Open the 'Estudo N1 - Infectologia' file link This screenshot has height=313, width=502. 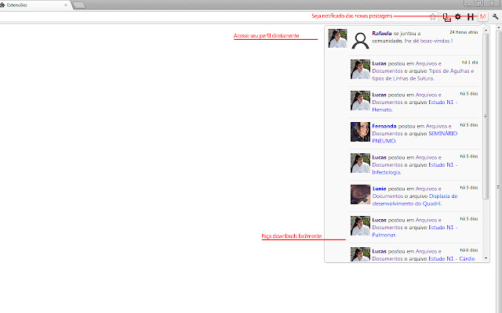[388, 172]
